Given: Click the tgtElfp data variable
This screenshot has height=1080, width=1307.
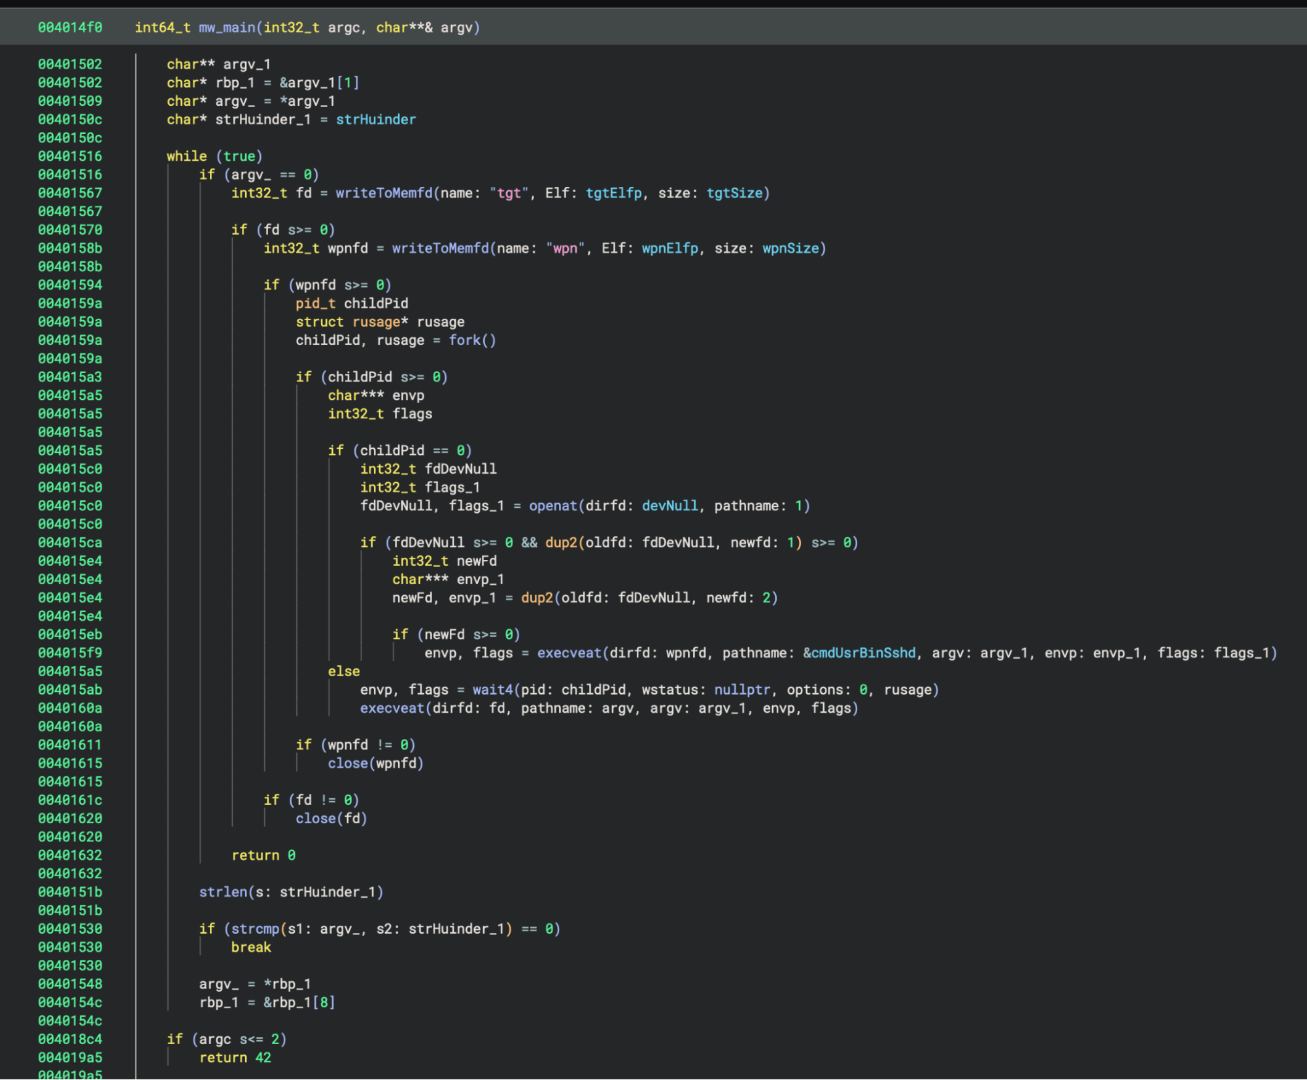Looking at the screenshot, I should pos(613,193).
